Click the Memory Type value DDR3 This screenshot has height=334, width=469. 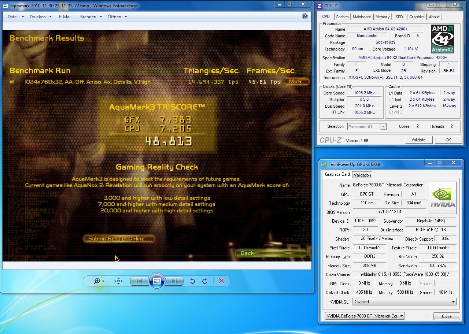369,256
